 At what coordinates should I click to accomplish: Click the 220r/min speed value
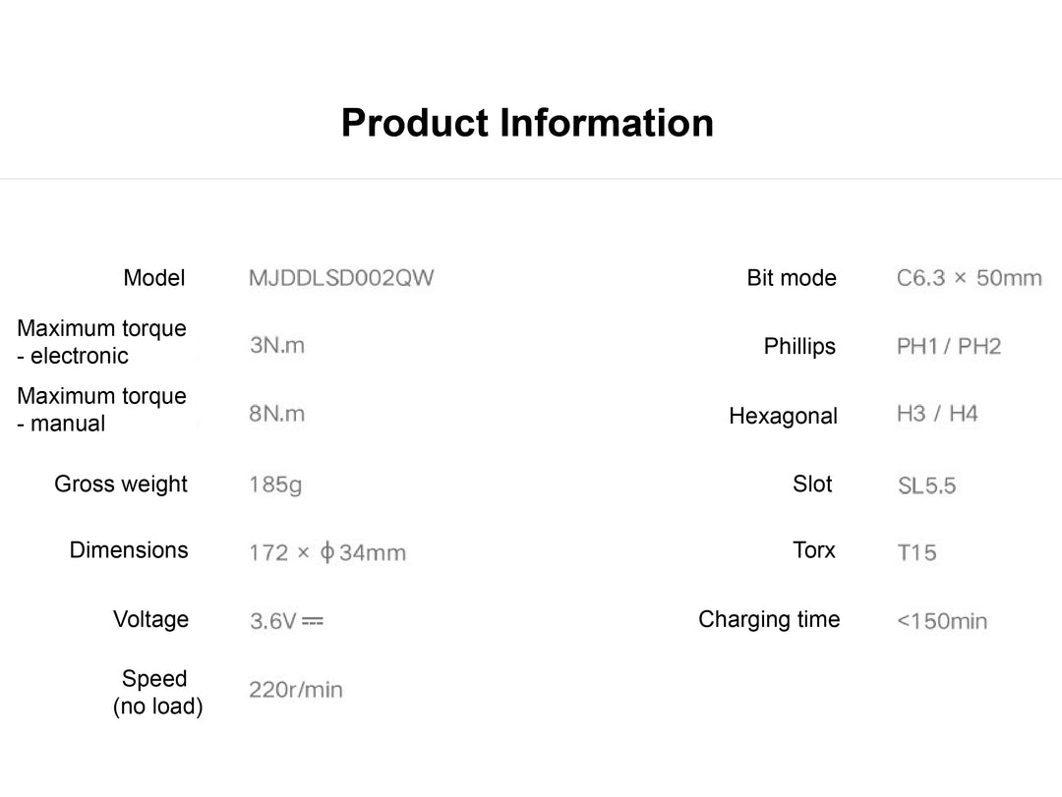tap(296, 690)
